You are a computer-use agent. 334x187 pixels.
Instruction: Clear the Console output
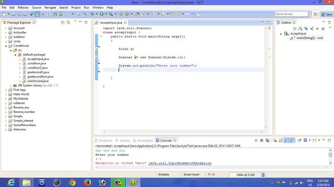pyautogui.click(x=275, y=140)
